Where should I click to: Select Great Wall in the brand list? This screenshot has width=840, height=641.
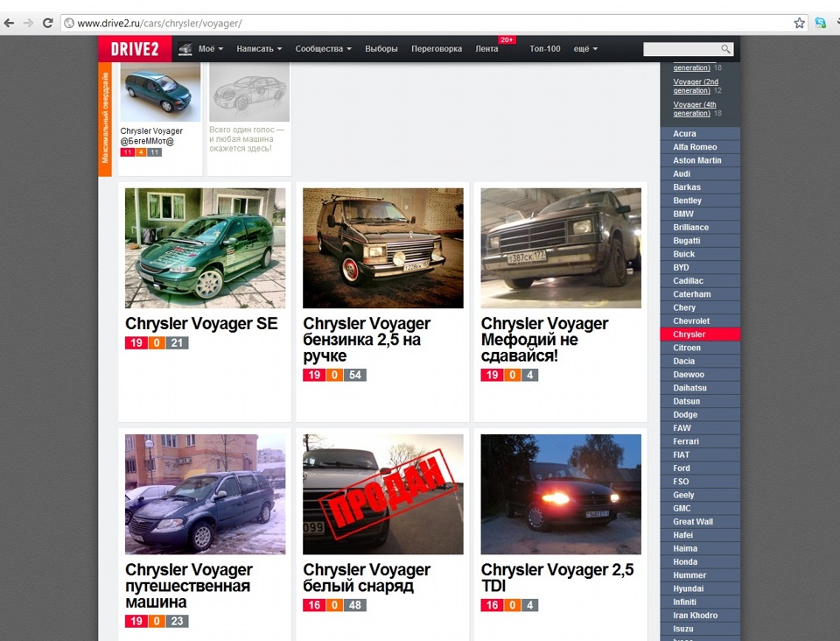(x=700, y=522)
